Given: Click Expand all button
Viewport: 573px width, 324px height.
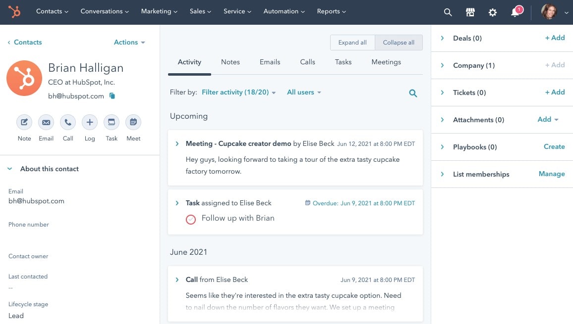Looking at the screenshot, I should click(352, 43).
